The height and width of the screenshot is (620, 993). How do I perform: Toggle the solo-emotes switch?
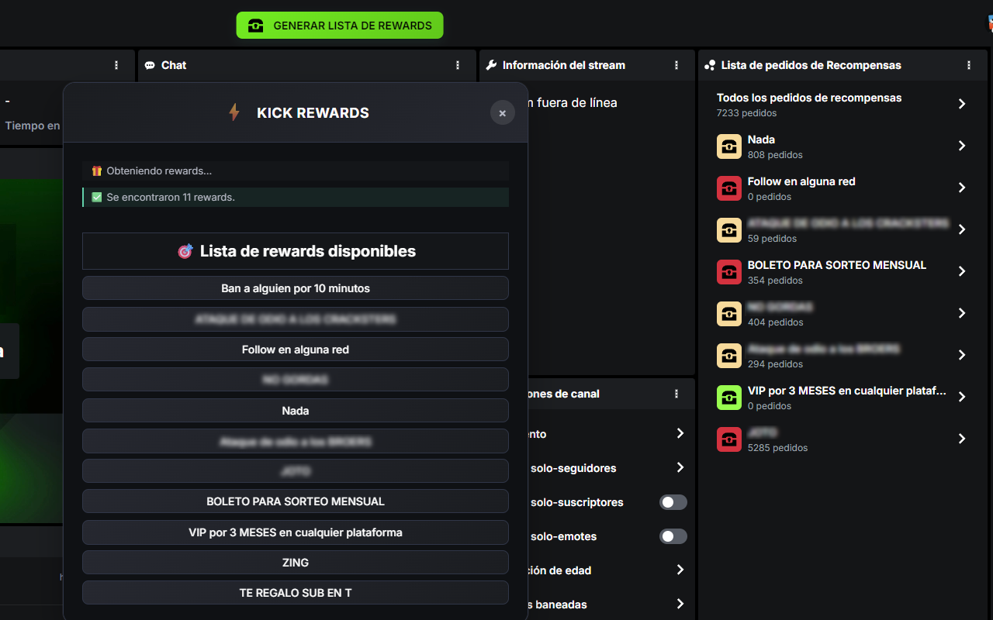[673, 536]
